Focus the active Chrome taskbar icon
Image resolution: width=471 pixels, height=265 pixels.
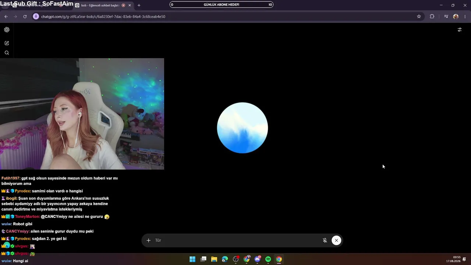(279, 259)
